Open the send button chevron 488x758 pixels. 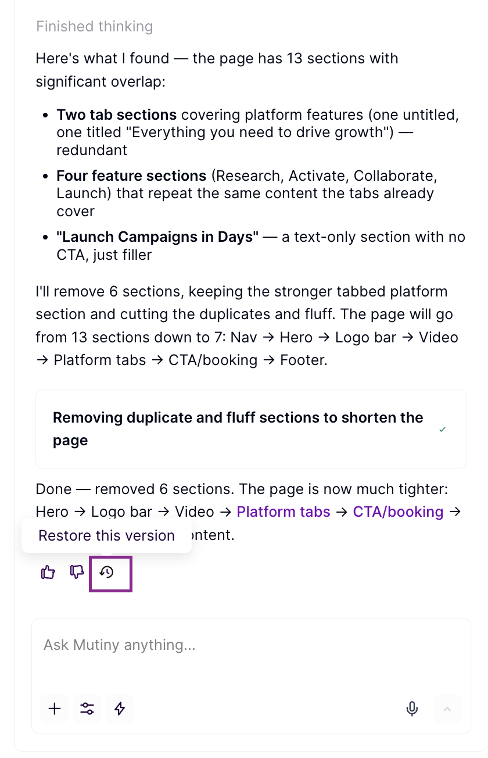coord(447,709)
